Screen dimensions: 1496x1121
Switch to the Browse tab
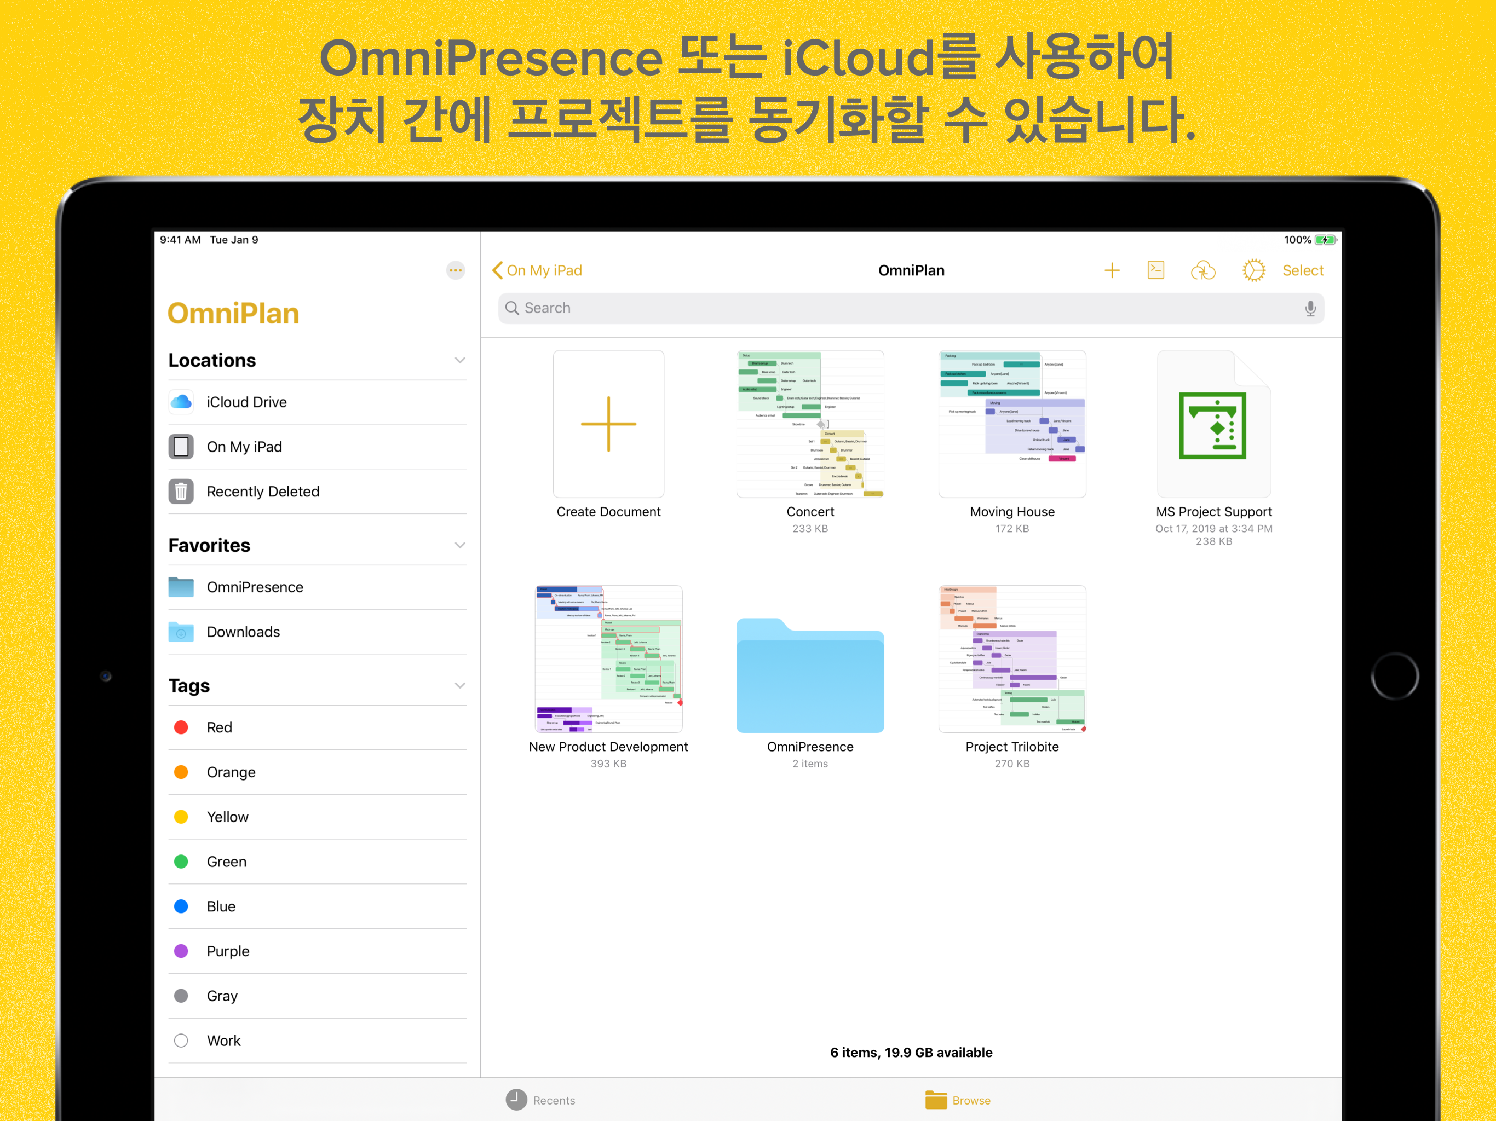pyautogui.click(x=958, y=1100)
